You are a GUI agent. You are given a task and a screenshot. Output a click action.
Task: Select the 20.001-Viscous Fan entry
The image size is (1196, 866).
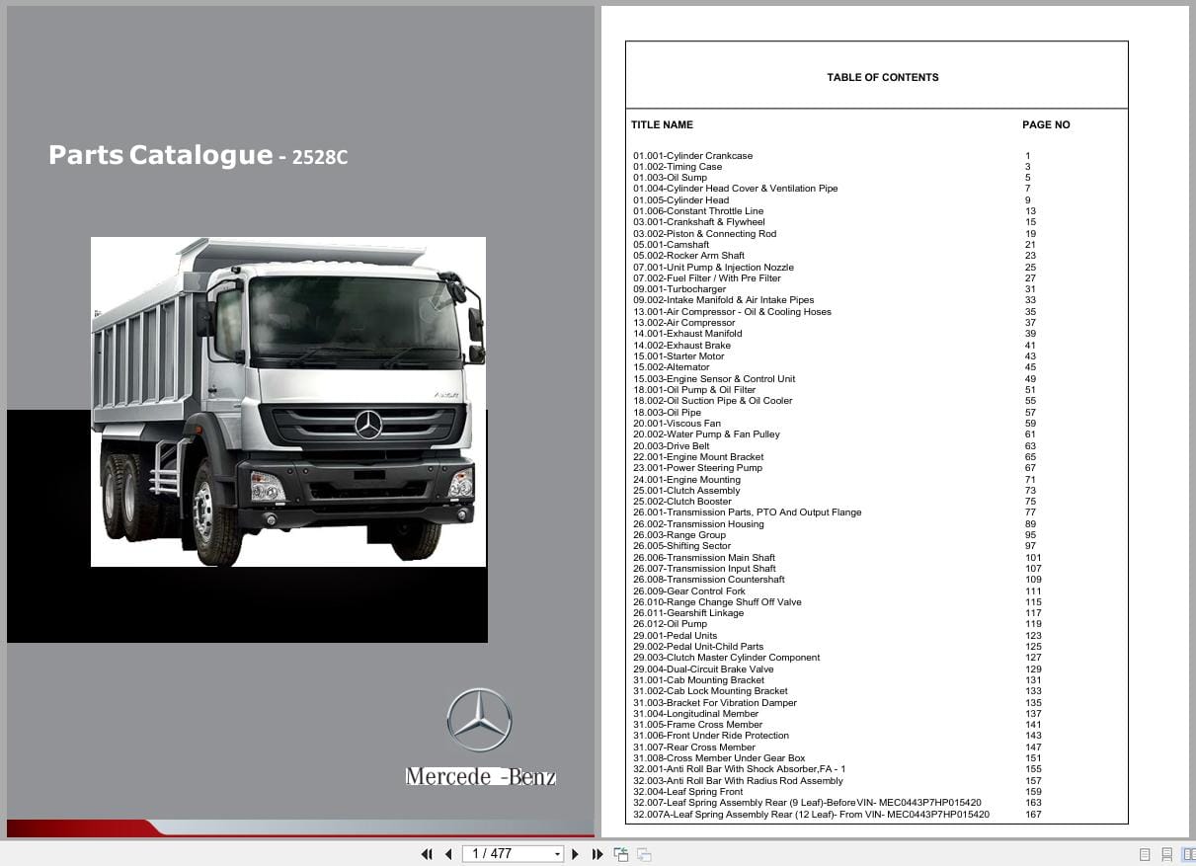(x=677, y=424)
